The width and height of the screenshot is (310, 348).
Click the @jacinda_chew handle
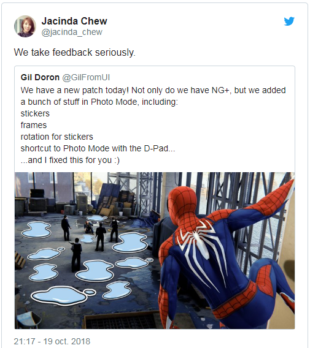pyautogui.click(x=72, y=32)
